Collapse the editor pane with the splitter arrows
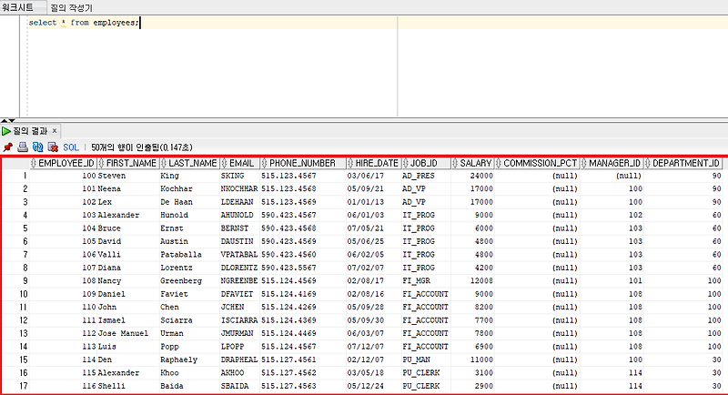Viewport: 728px width, 395px height. [x=8, y=121]
